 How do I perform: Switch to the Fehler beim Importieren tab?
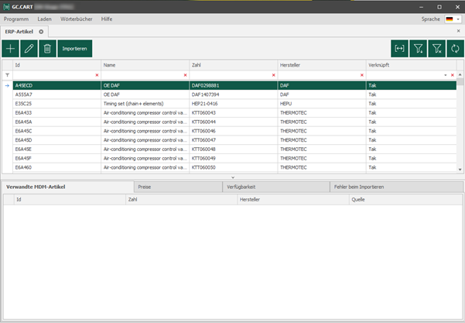click(396, 187)
